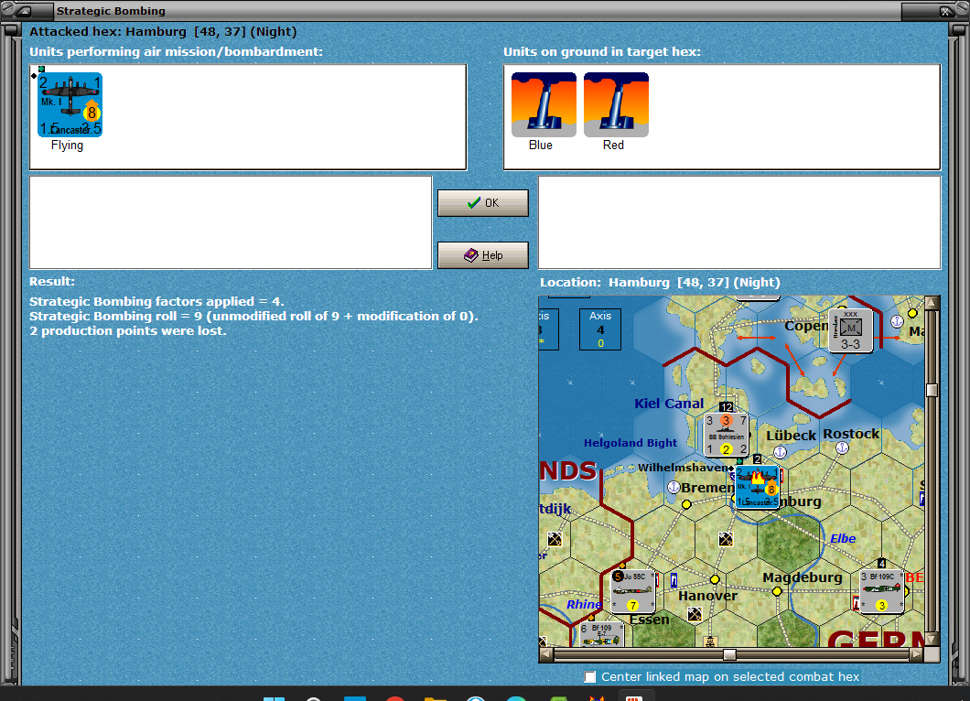Click the 'Rostock' map label
Screen dimensions: 970x701
click(851, 433)
